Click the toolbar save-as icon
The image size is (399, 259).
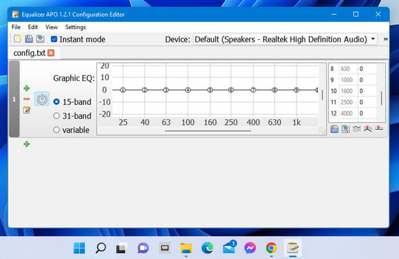coord(40,39)
